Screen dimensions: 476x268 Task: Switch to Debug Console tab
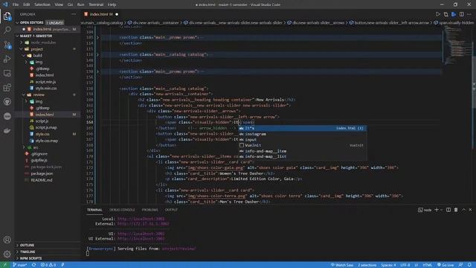pyautogui.click(x=122, y=210)
